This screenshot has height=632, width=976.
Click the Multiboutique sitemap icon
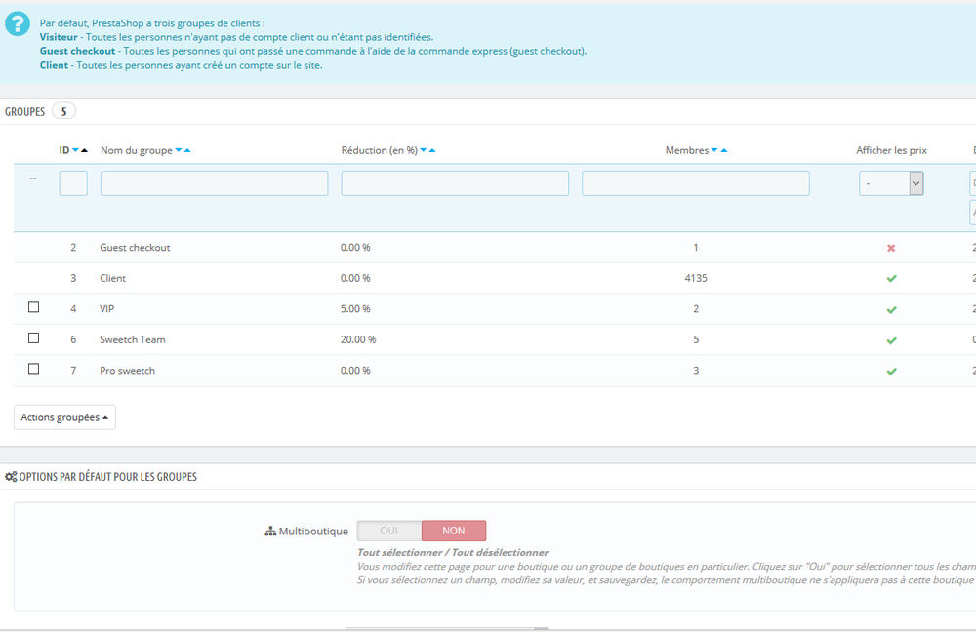[x=270, y=532]
